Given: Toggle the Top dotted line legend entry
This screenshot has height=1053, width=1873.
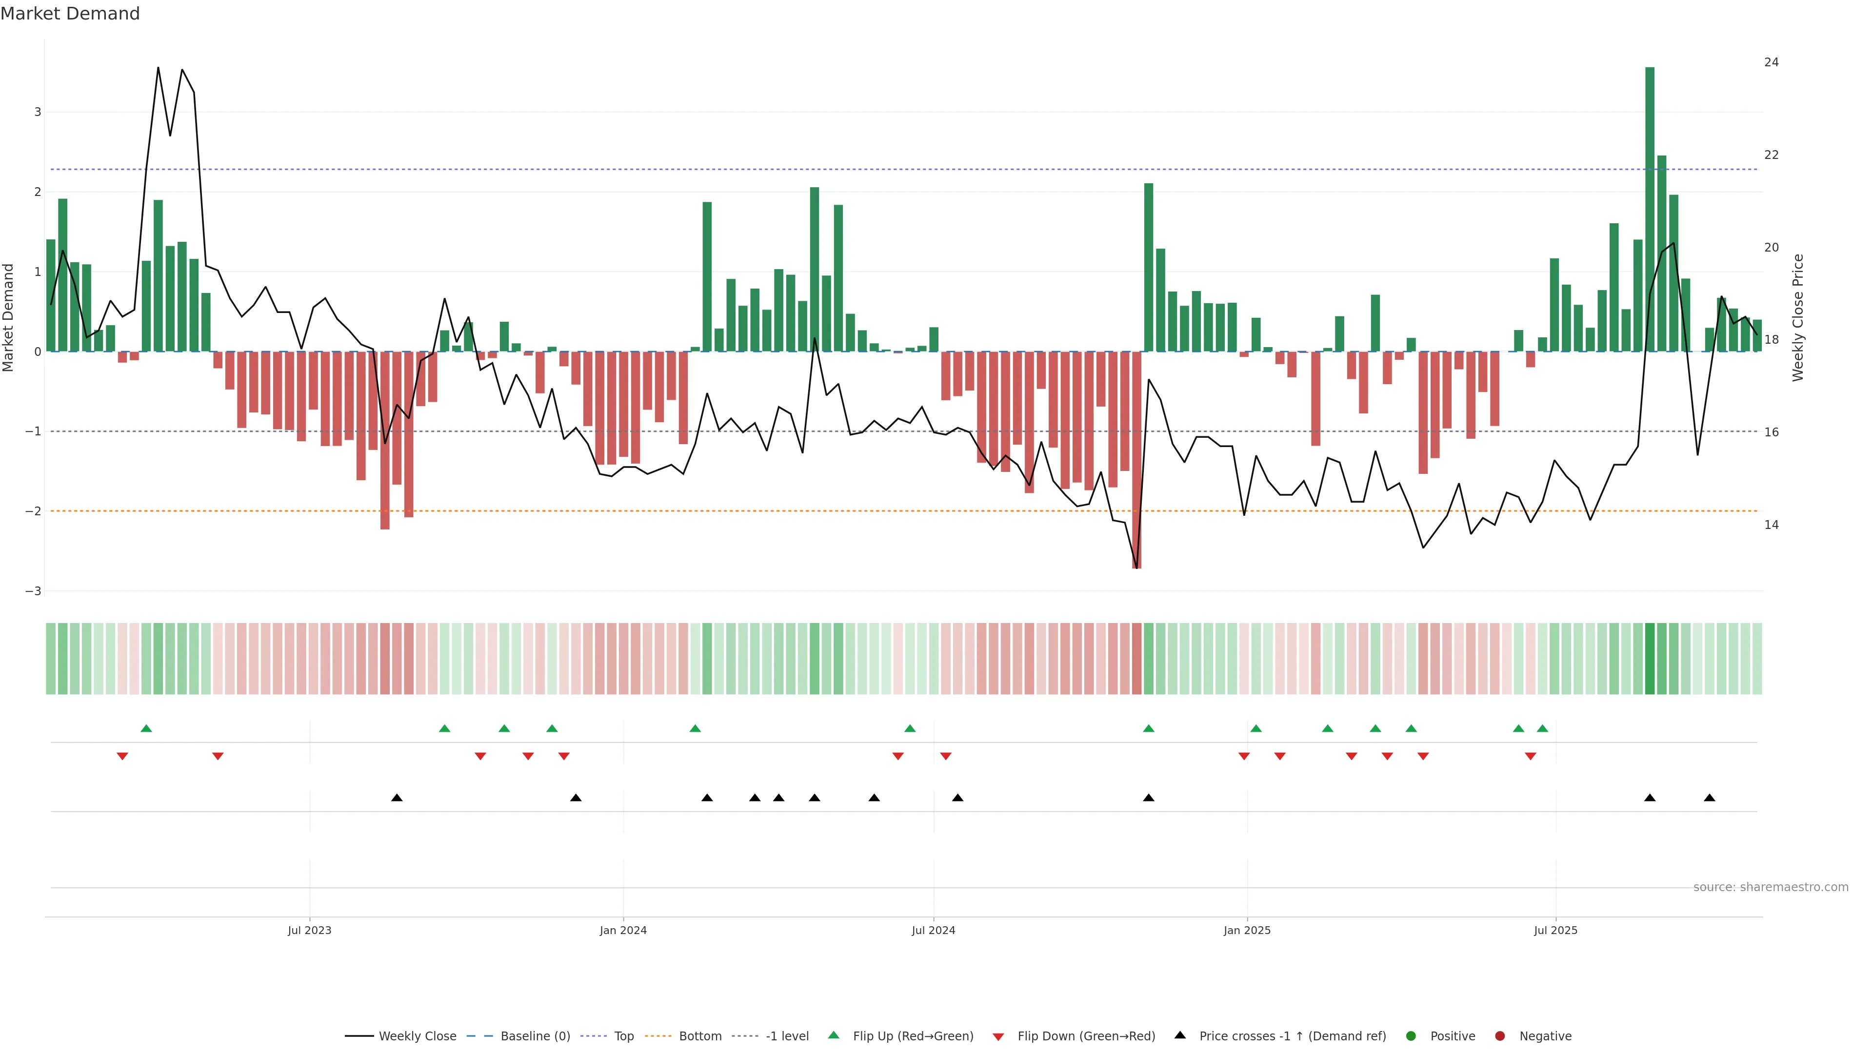Looking at the screenshot, I should point(623,1035).
